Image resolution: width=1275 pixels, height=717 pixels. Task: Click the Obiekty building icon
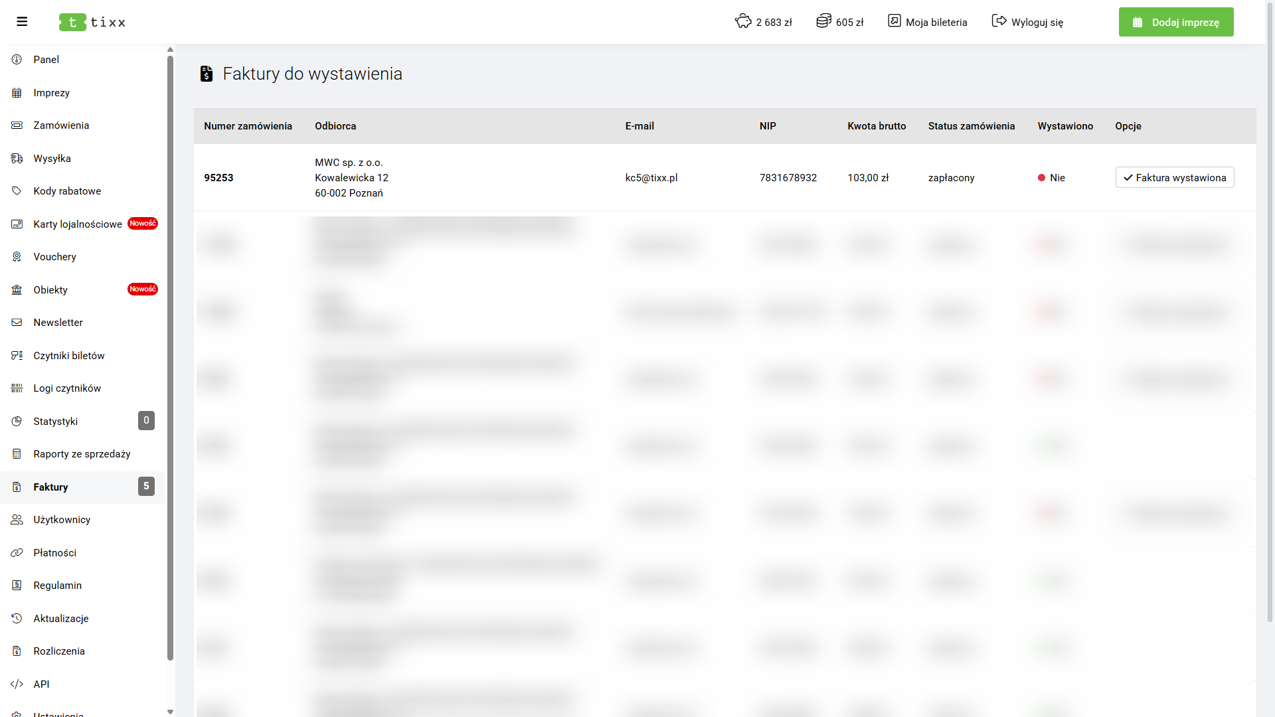tap(17, 290)
